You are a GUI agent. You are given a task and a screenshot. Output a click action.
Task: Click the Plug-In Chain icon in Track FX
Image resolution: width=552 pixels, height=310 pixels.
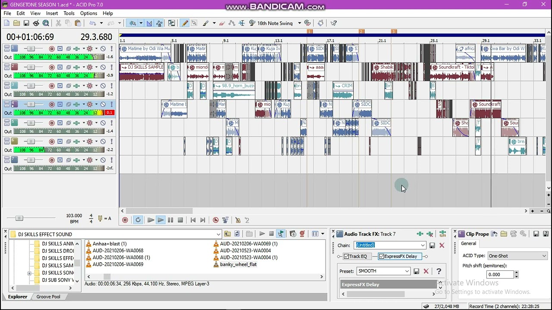tap(420, 234)
